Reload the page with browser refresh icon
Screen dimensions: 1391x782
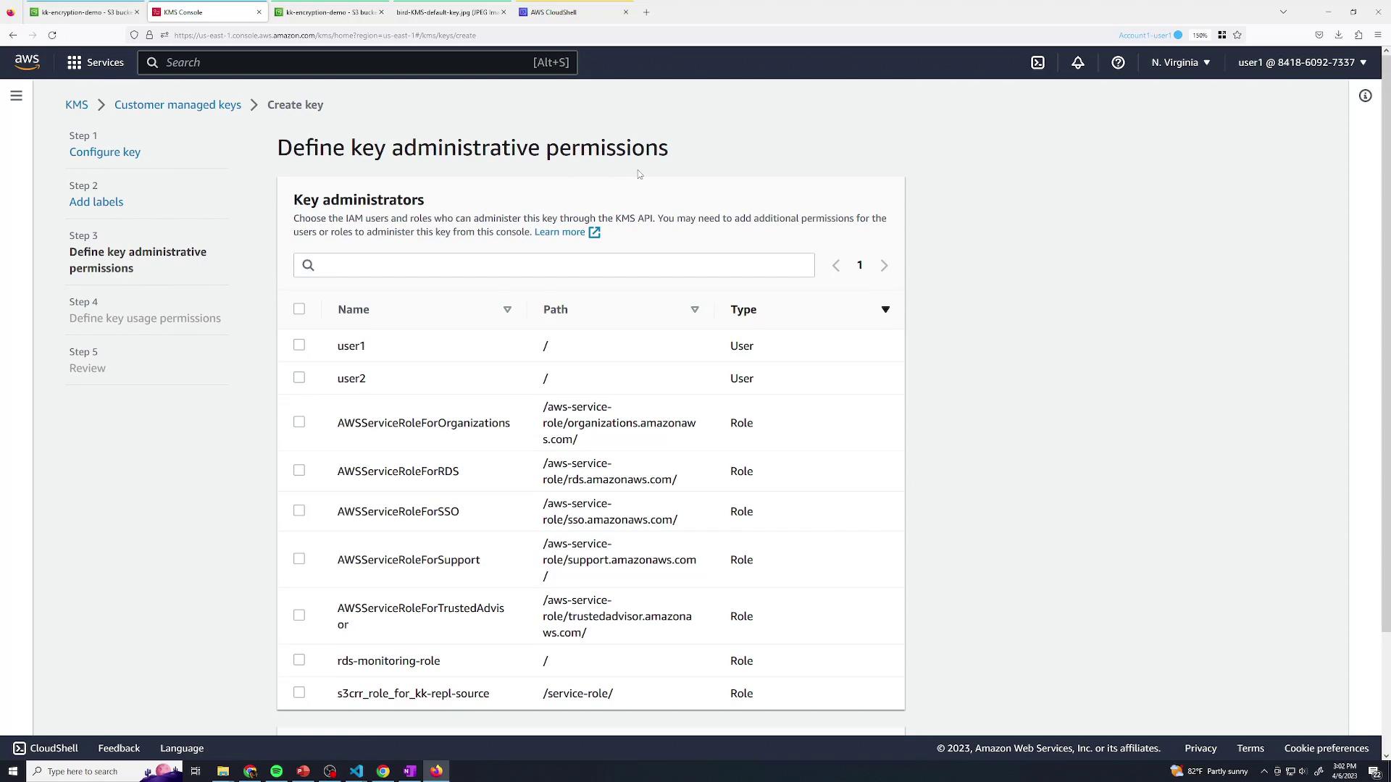point(52,35)
